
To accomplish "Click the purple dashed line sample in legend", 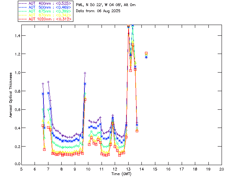I will (23, 3).
